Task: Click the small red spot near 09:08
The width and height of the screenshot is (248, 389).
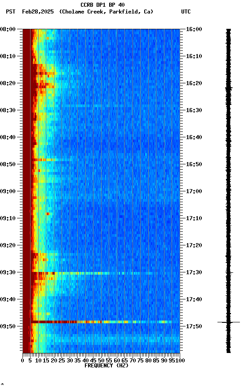Action: (x=48, y=214)
